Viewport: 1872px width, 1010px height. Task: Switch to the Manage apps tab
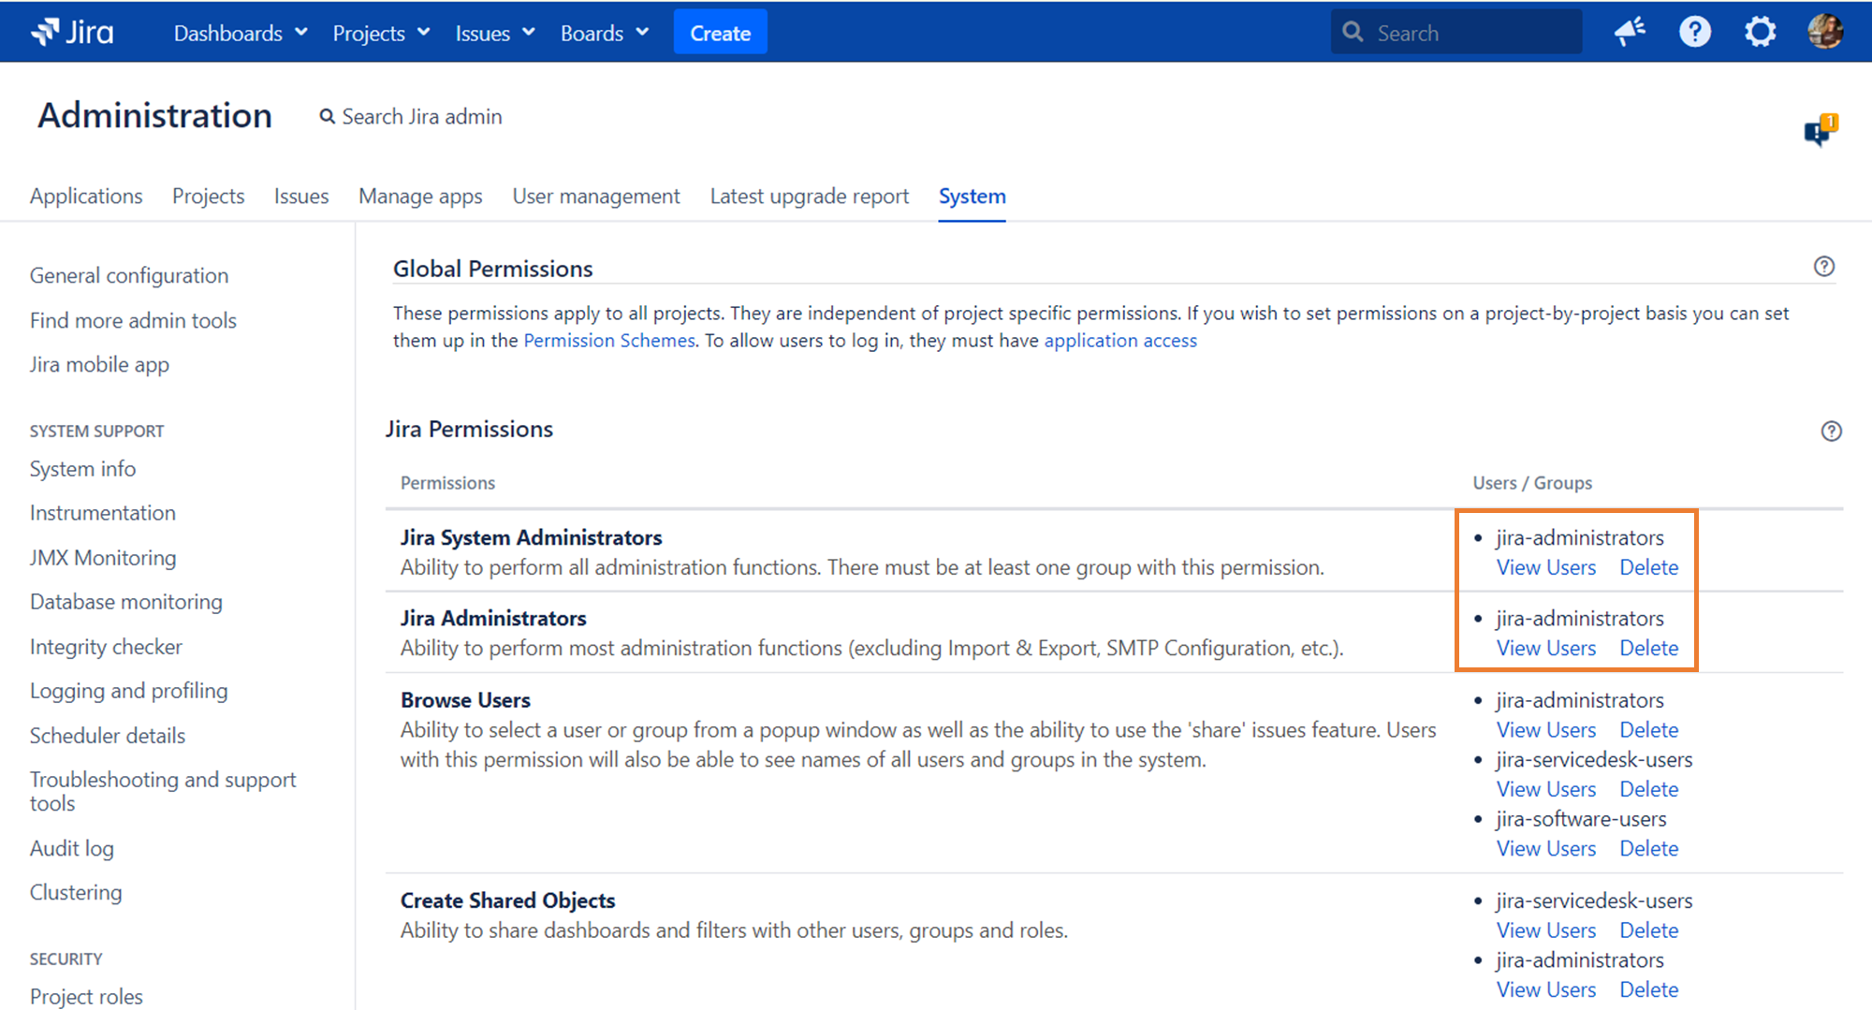click(x=420, y=196)
